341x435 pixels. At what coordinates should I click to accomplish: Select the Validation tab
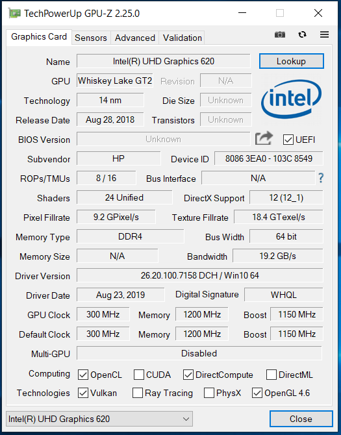(182, 38)
